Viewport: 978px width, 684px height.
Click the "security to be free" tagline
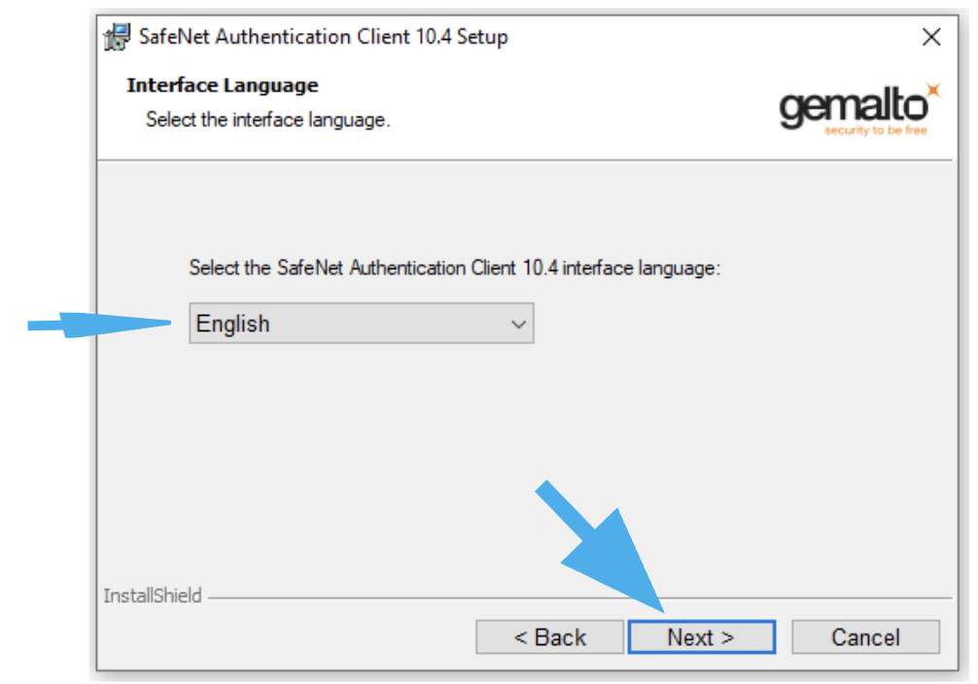[875, 130]
